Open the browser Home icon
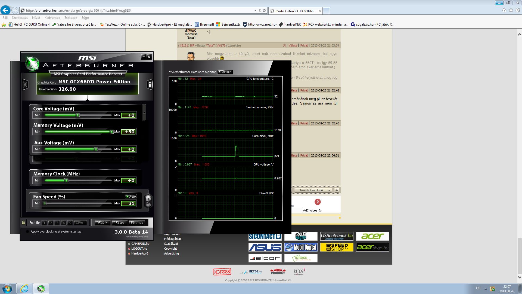Image resolution: width=522 pixels, height=294 pixels. click(504, 10)
